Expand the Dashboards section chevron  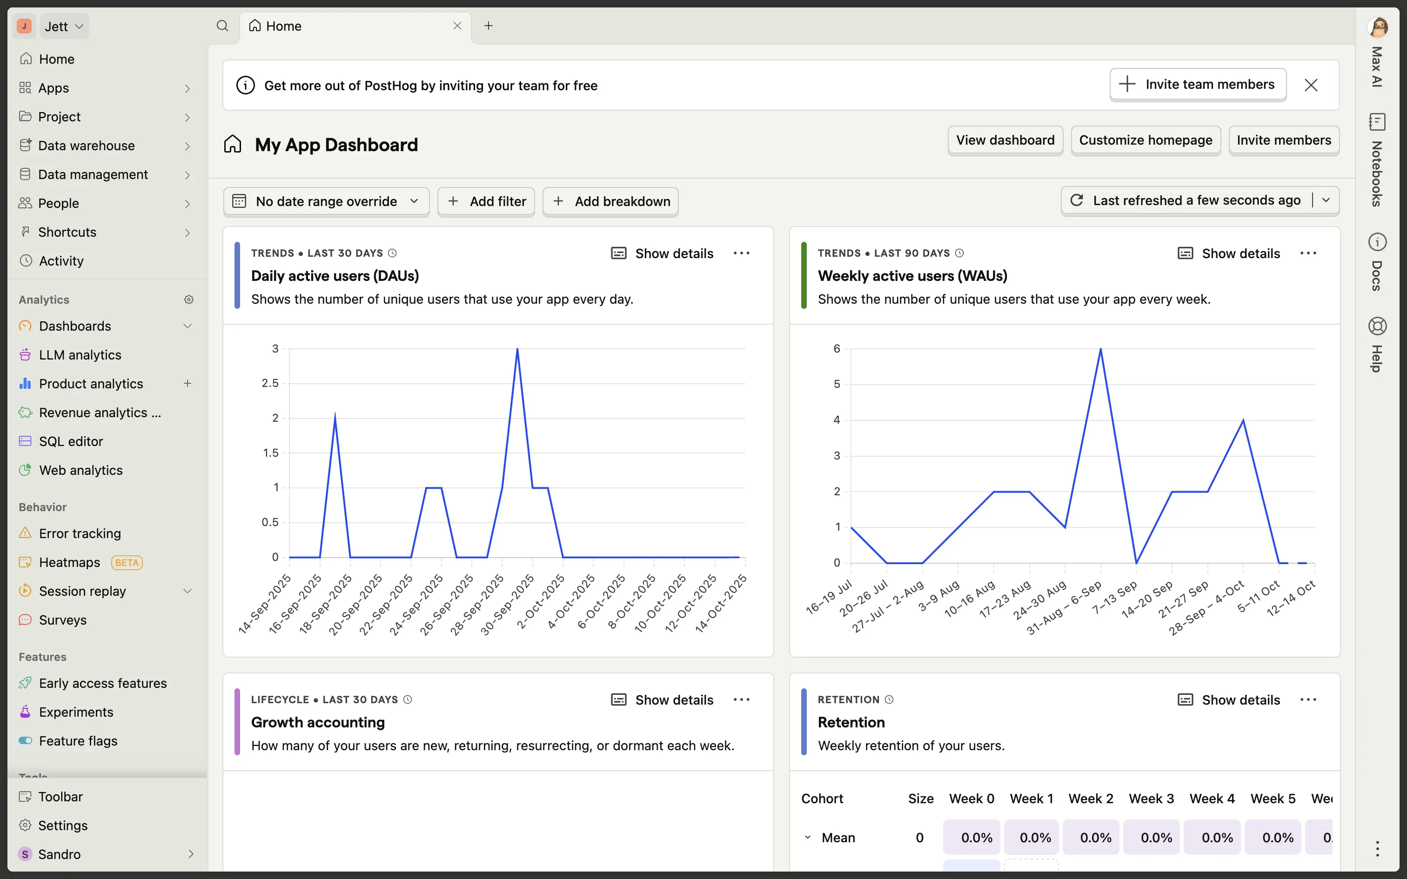[187, 326]
